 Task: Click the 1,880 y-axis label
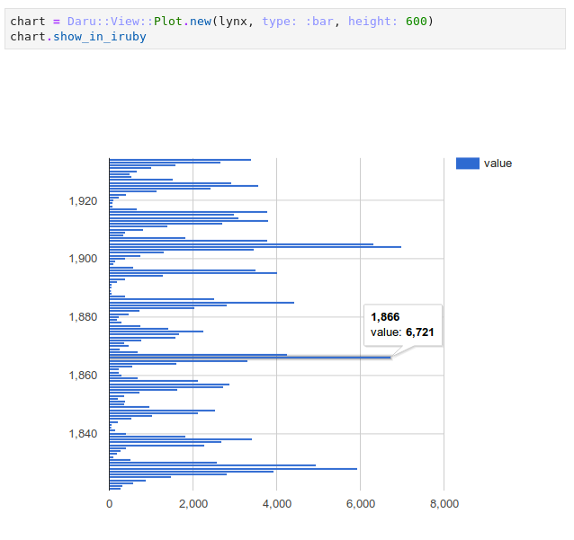point(83,316)
